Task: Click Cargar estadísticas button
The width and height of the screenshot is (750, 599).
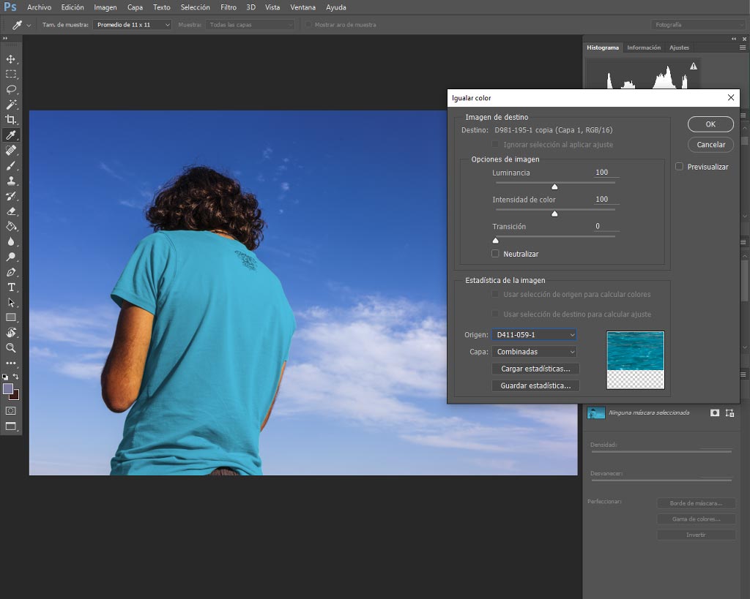Action: 535,369
